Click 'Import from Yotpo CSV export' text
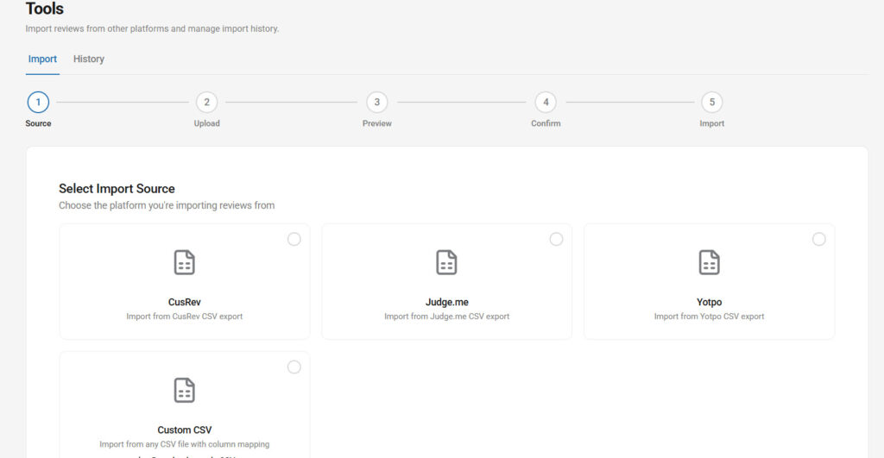884x458 pixels. (710, 317)
